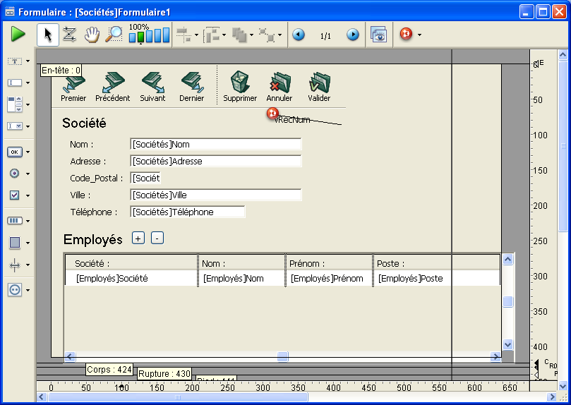Select the checkbox object tool
This screenshot has width=571, height=405.
click(15, 195)
